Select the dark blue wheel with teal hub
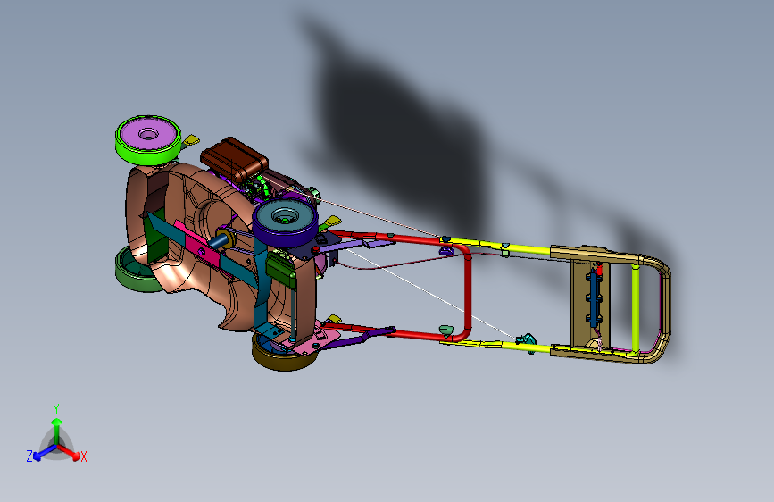 [286, 222]
